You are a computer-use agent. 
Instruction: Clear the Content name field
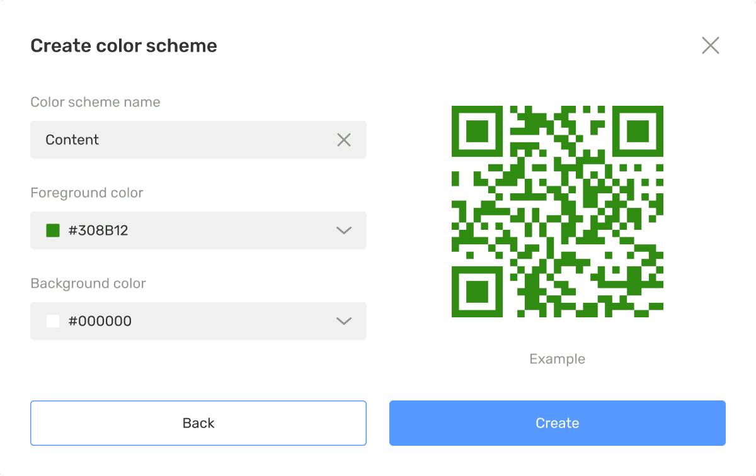click(x=344, y=140)
